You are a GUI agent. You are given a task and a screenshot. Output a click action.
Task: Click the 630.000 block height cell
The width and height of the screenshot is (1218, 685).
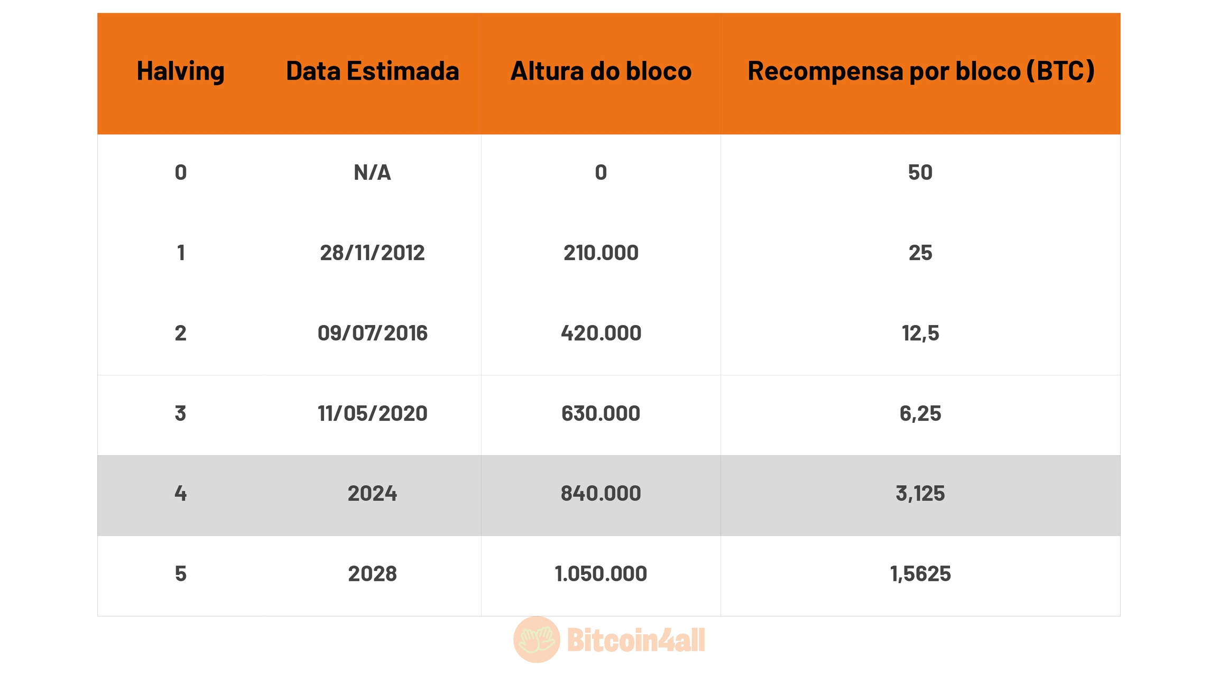tap(601, 414)
